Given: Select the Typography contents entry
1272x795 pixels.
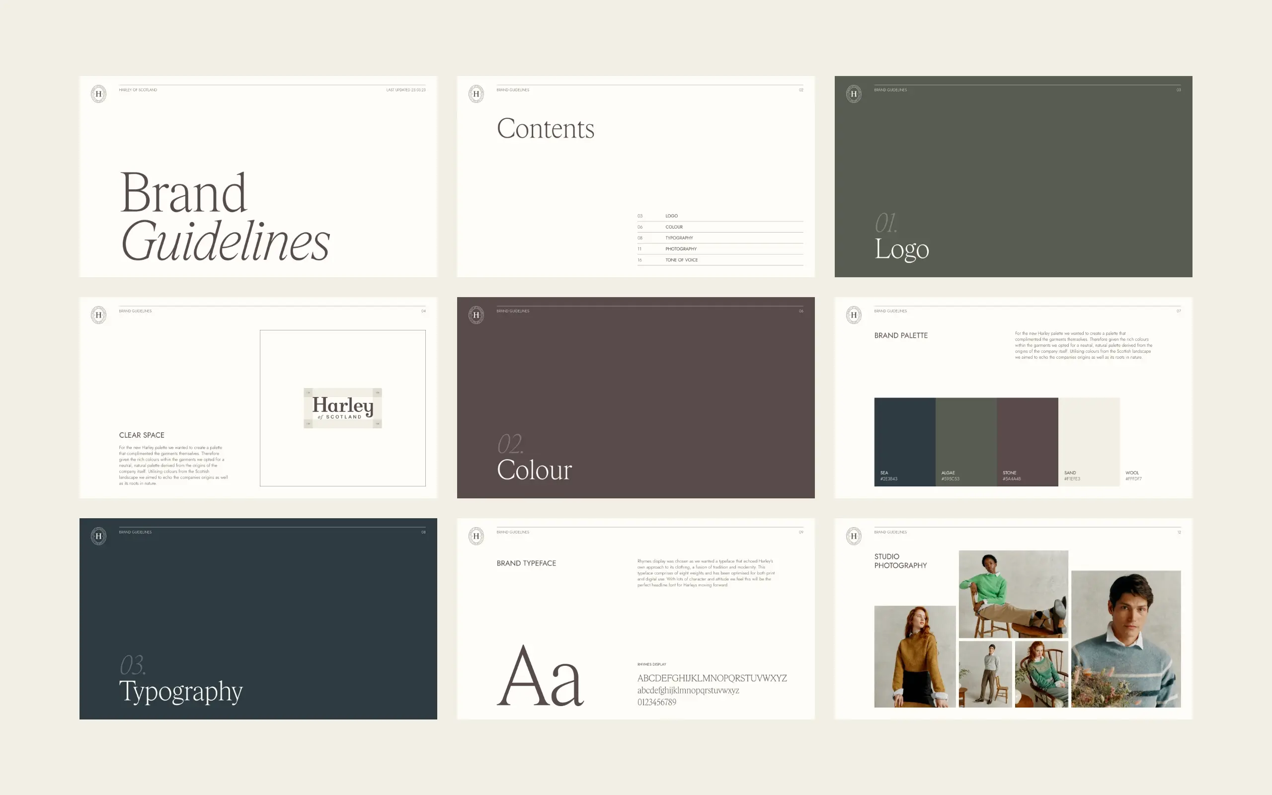Looking at the screenshot, I should [679, 238].
